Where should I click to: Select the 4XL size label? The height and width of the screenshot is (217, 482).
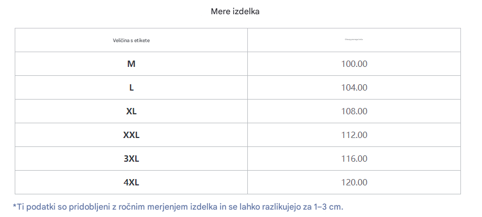coord(131,182)
